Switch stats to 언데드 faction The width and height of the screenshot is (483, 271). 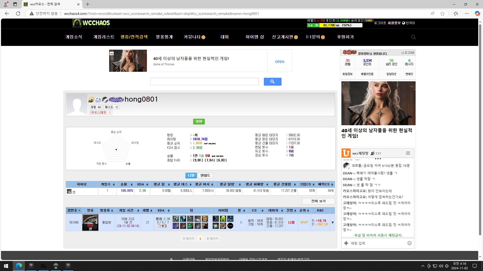pos(205,176)
